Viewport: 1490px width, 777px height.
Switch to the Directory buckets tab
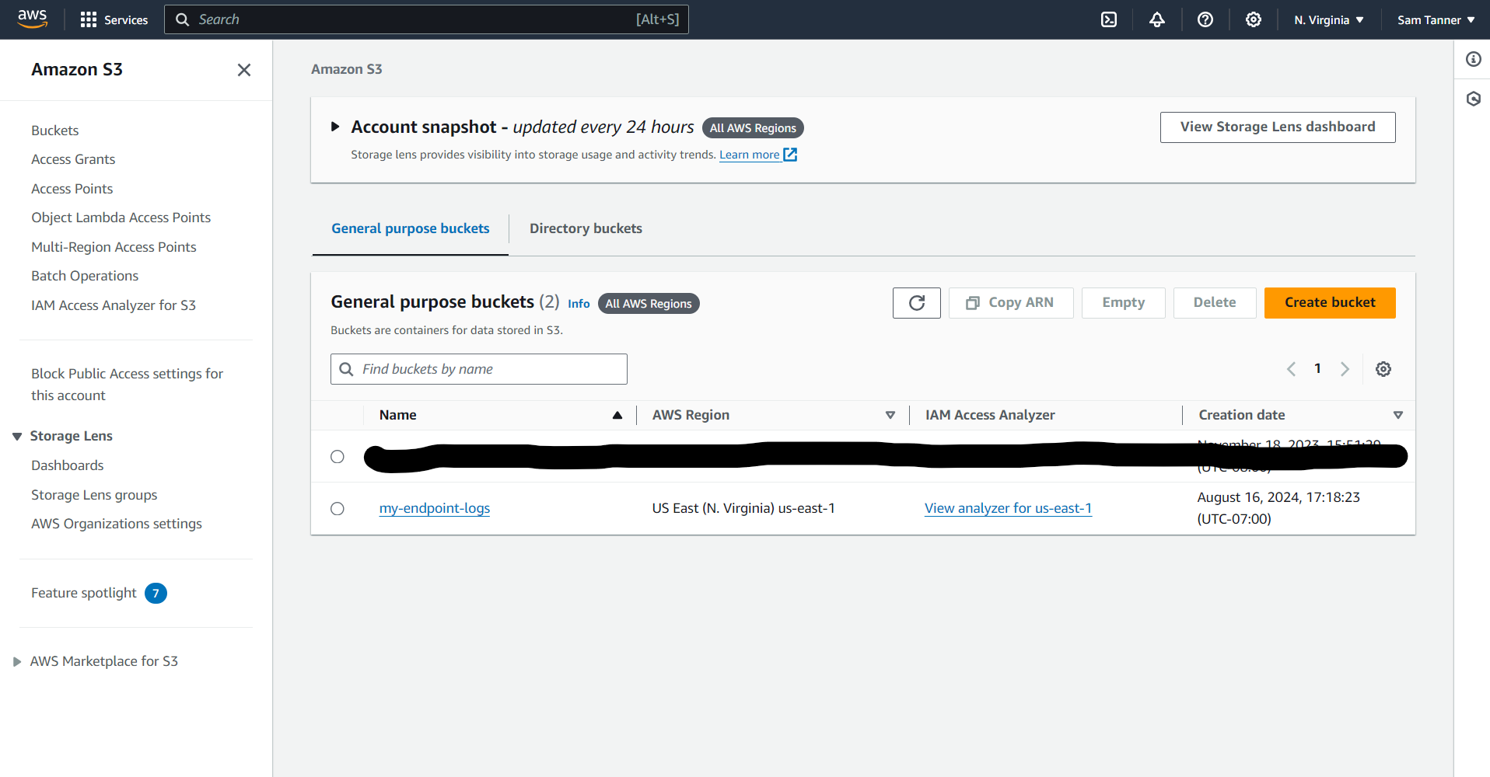(586, 228)
